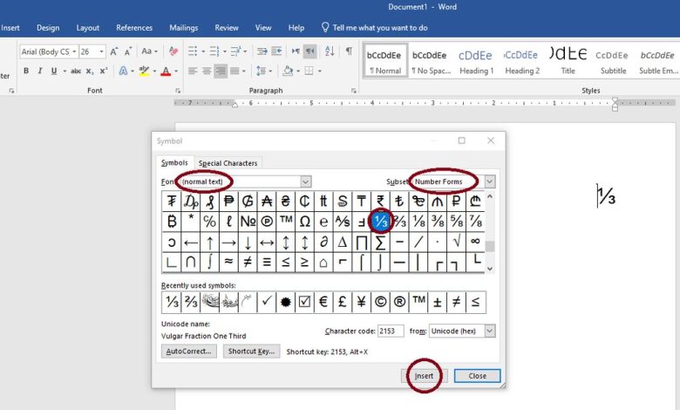This screenshot has height=410, width=680.
Task: Apply the Title style
Action: [x=568, y=60]
